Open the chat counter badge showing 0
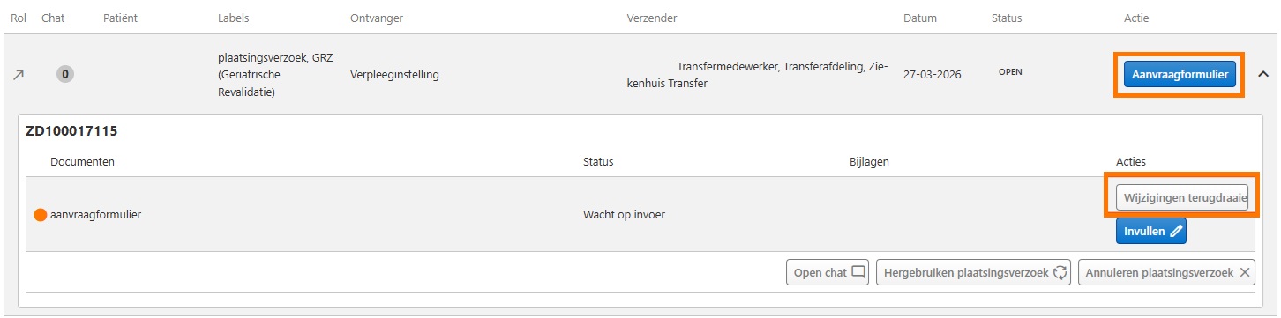 pyautogui.click(x=65, y=75)
